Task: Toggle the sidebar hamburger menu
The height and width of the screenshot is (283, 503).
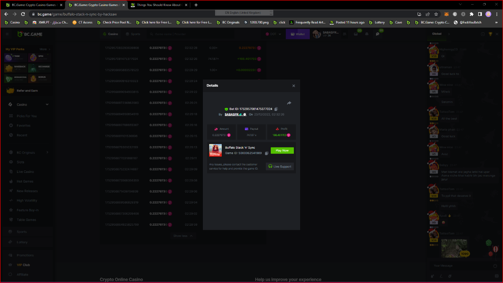Action: click(x=7, y=34)
